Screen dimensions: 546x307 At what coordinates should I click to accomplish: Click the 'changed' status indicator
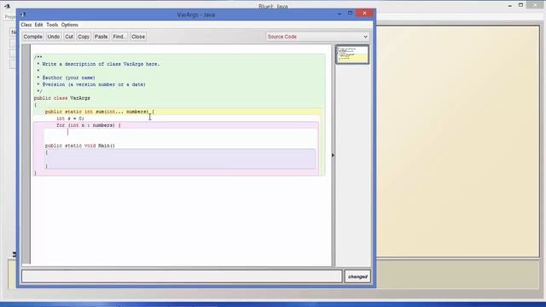(357, 276)
